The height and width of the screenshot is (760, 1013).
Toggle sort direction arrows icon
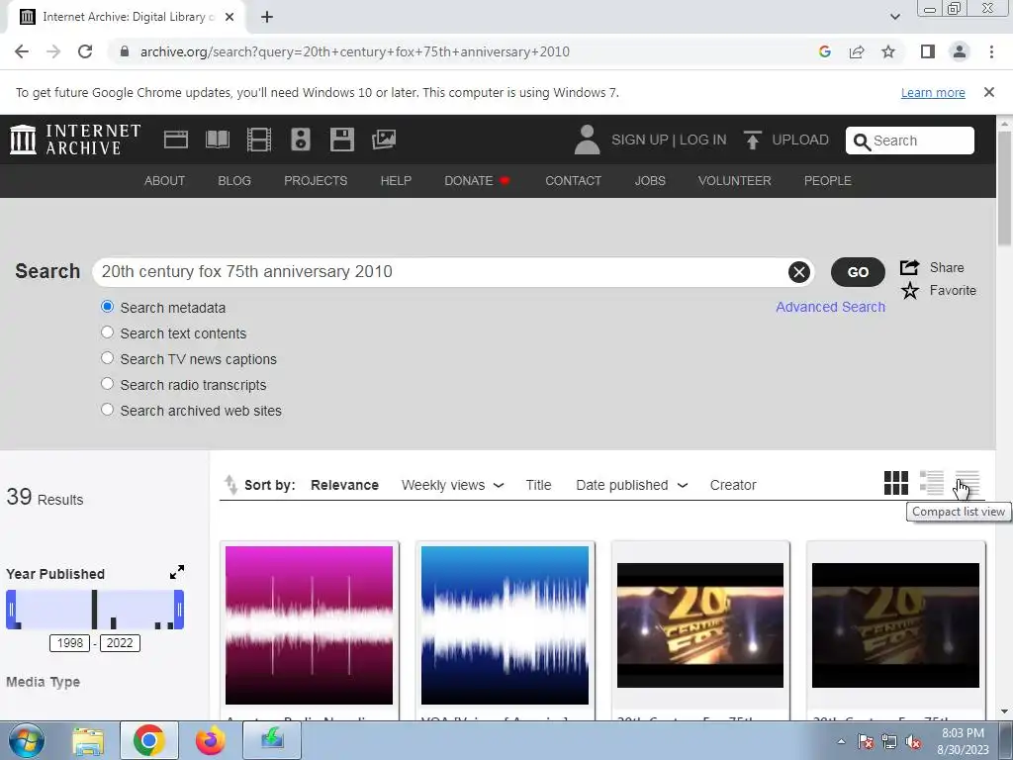tap(230, 484)
